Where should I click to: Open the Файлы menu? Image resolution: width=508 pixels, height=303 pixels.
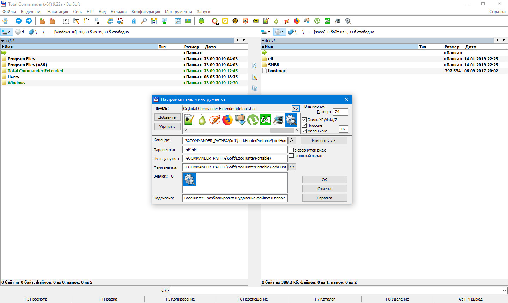[9, 12]
